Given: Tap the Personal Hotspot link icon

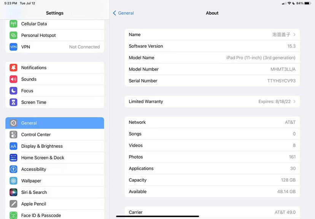Looking at the screenshot, I should pos(13,35).
